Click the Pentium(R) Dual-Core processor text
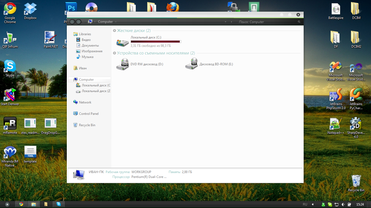Screen dimensions: 371x208 [149, 177]
